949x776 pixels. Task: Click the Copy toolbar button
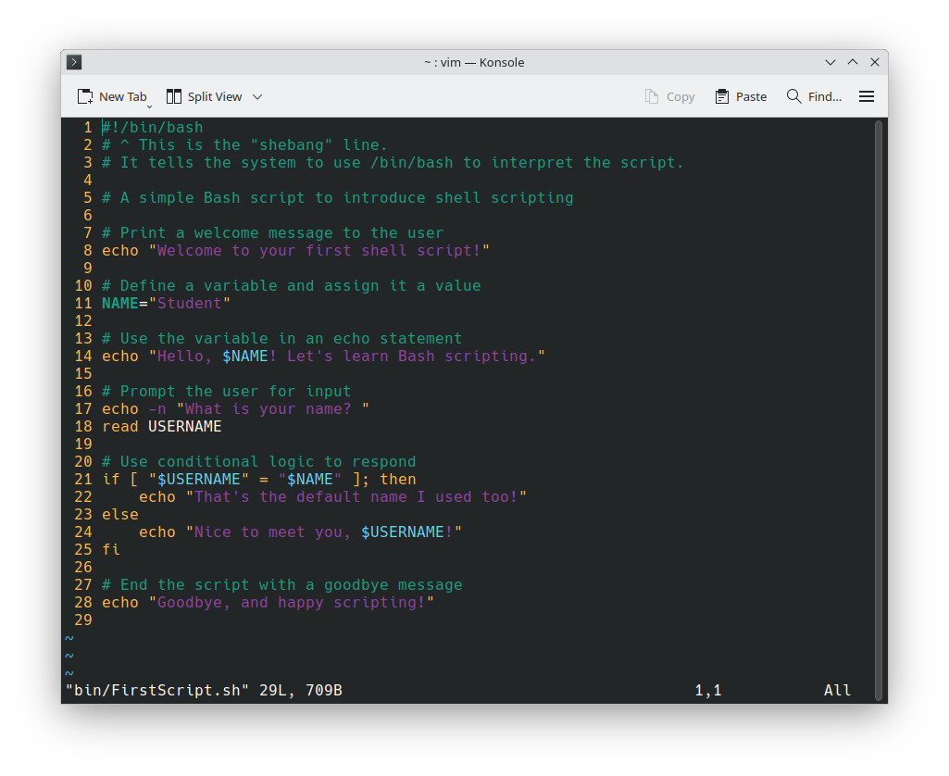click(669, 96)
